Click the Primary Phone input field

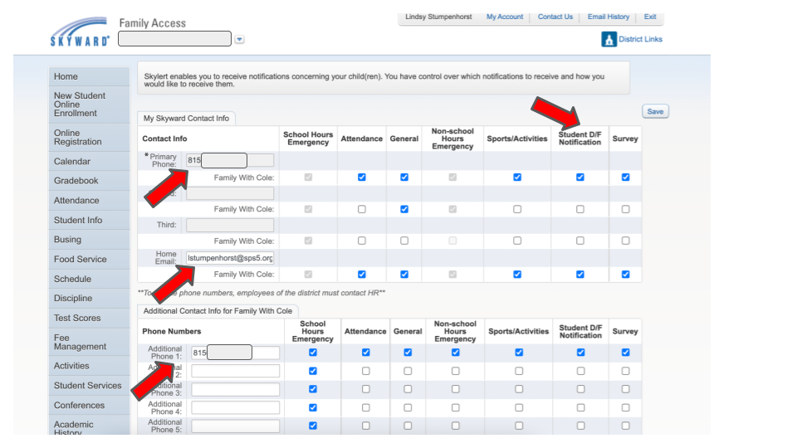pyautogui.click(x=230, y=160)
